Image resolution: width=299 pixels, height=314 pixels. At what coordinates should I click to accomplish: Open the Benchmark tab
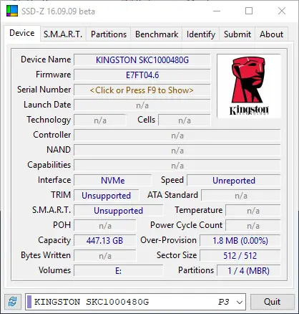click(157, 34)
